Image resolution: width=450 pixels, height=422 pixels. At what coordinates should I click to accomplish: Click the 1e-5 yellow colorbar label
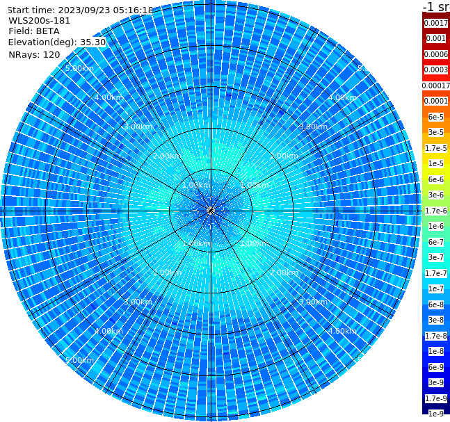pos(436,163)
